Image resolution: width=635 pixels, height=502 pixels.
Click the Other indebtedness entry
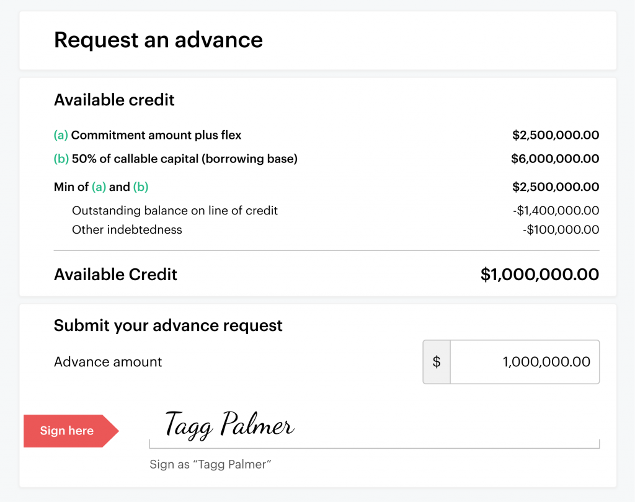click(127, 229)
